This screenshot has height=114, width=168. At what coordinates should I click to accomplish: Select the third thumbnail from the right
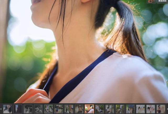(140, 109)
